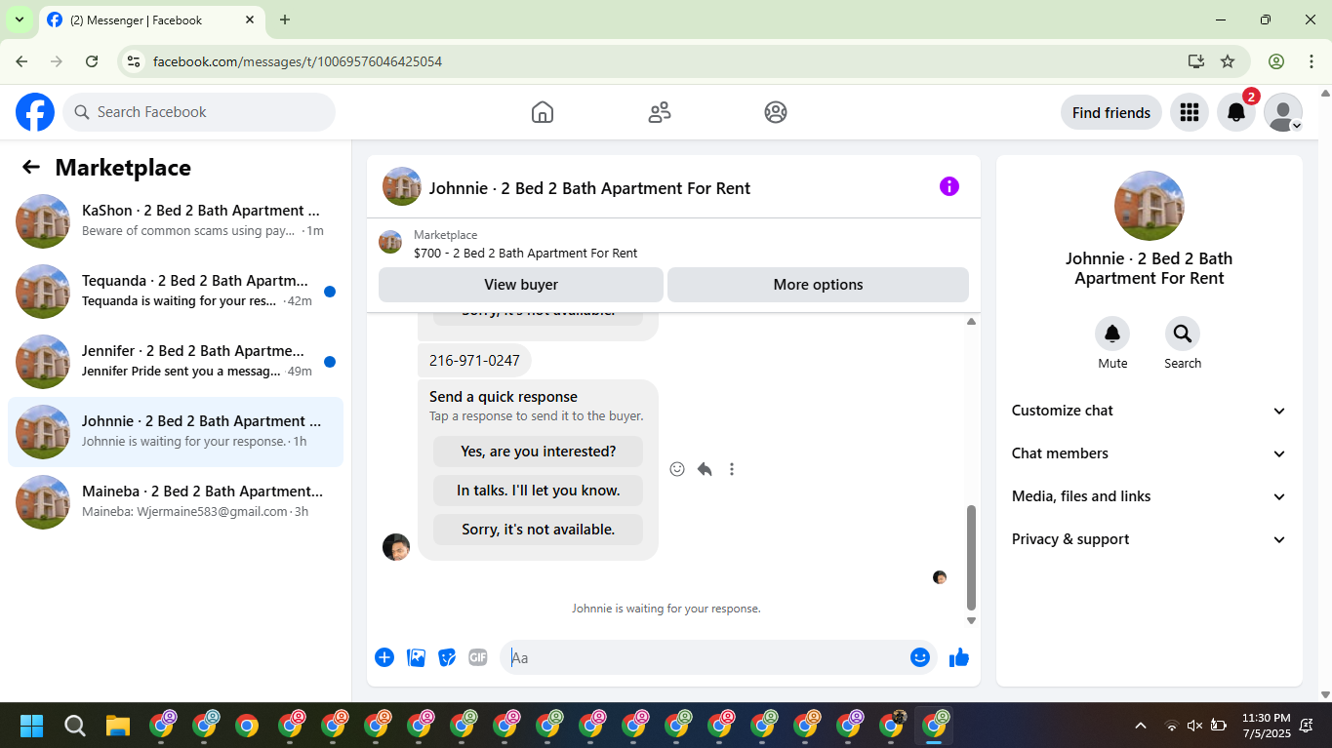Open the account profile avatar menu
The width and height of the screenshot is (1332, 748).
pos(1283,112)
